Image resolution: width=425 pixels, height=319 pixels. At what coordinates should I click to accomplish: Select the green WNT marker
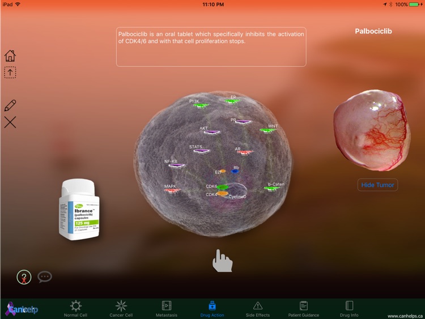click(x=268, y=131)
